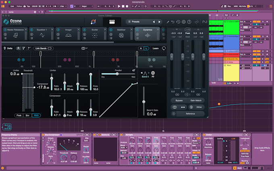Select the Dynamics module
Image resolution: width=274 pixels, height=171 pixels.
point(147,34)
